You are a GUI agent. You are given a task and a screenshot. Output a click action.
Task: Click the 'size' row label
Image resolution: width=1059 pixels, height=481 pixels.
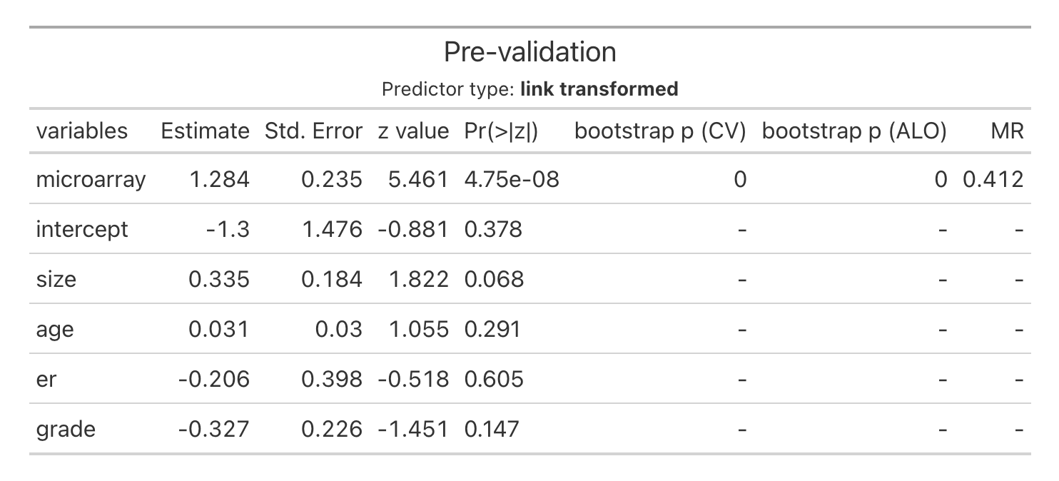tap(56, 279)
